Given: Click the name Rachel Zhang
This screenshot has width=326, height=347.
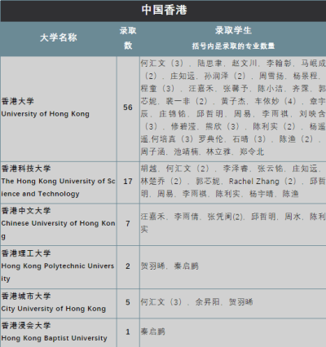Looking at the screenshot, I should tap(253, 182).
